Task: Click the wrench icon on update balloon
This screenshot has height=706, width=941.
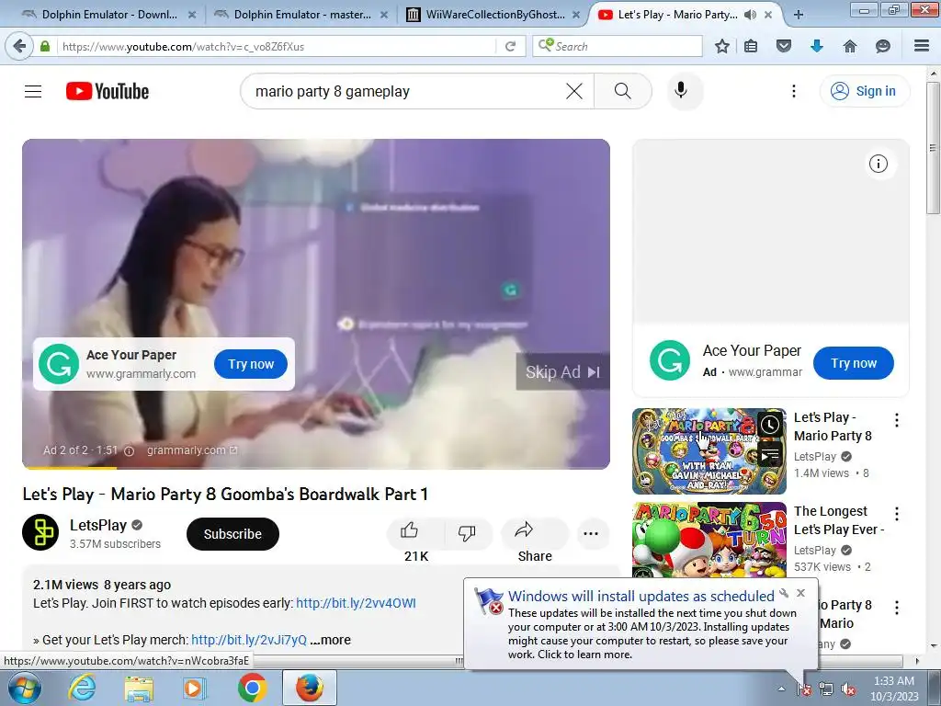Action: click(784, 593)
